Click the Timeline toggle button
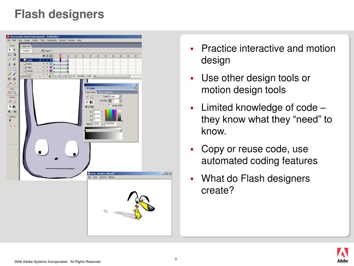 tap(26, 51)
